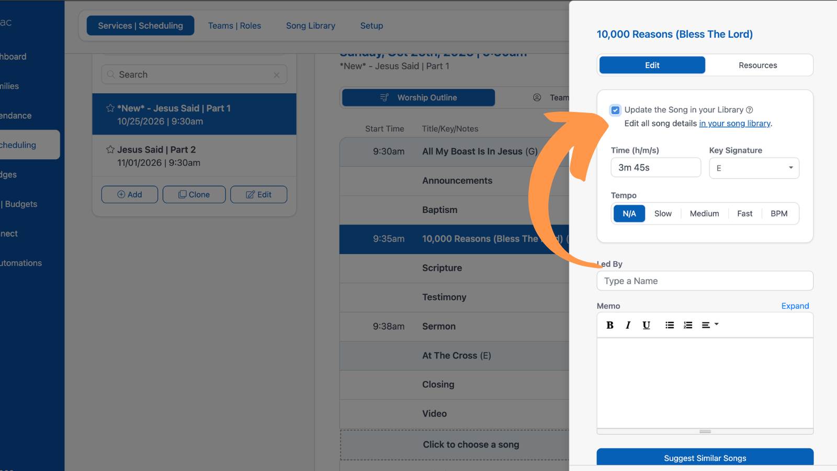Select the Sermon outline row

[x=454, y=327]
